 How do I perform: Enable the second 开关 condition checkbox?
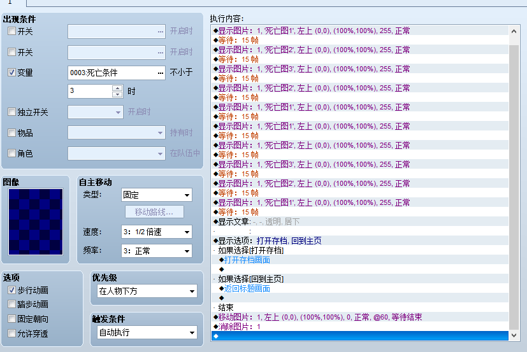[x=11, y=52]
